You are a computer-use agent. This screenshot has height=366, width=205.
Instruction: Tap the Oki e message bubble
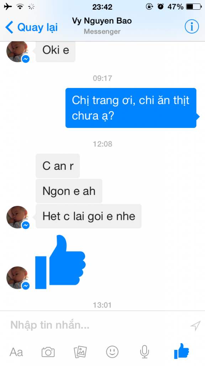tap(55, 51)
